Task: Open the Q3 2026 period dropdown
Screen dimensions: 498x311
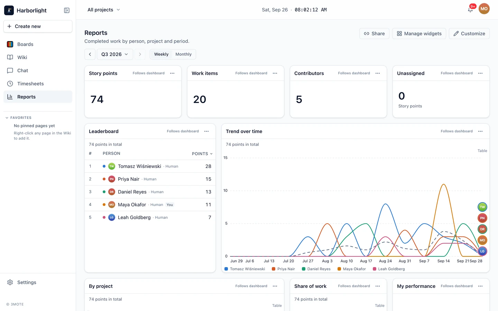Action: (x=115, y=54)
